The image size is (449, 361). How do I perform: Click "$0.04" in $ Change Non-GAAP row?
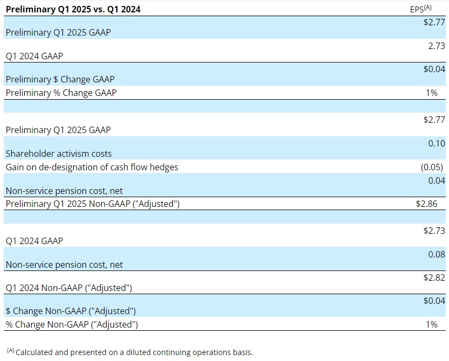(434, 301)
